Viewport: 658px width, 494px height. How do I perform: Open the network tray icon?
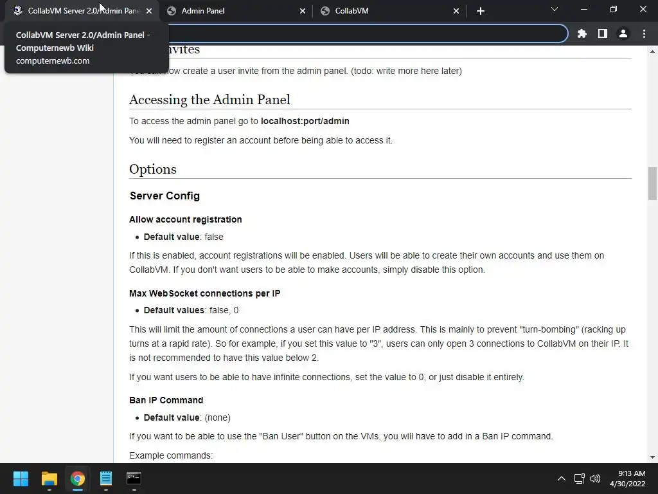(x=580, y=479)
